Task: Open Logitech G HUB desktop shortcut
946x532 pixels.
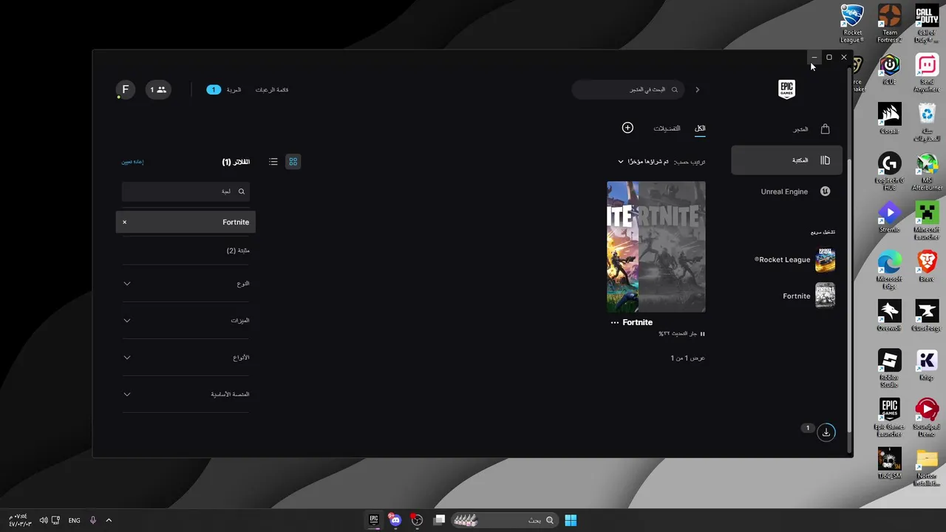Action: click(890, 171)
